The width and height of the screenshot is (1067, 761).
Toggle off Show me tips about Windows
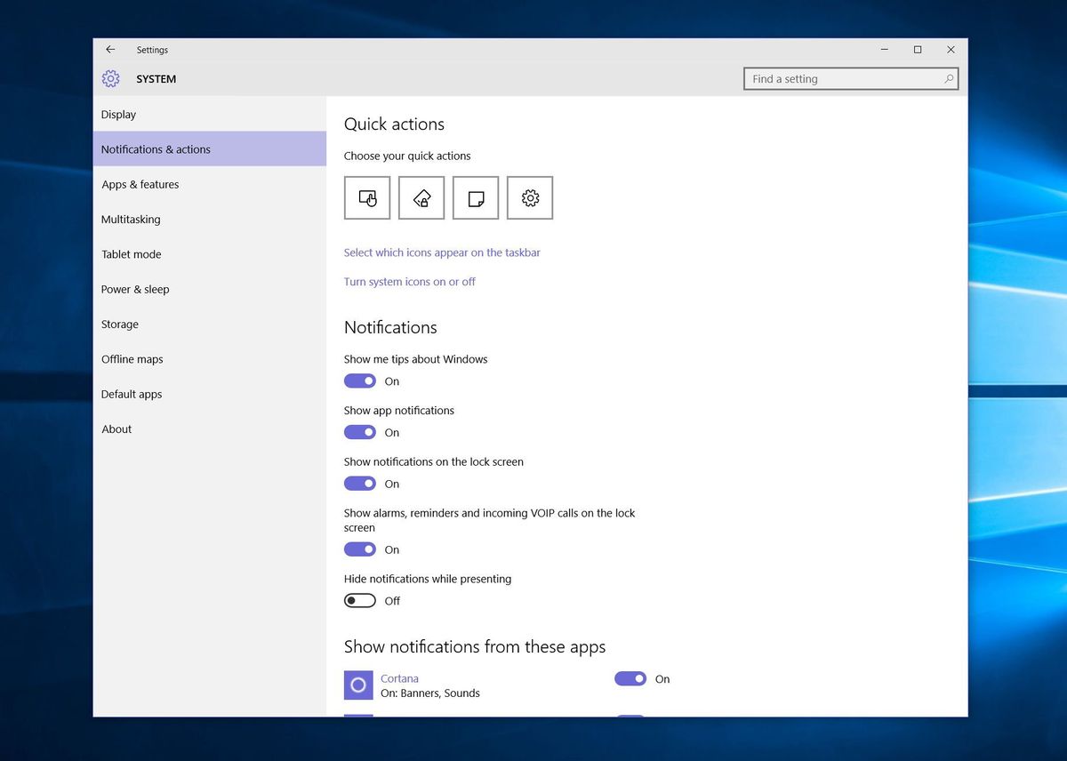tap(359, 380)
